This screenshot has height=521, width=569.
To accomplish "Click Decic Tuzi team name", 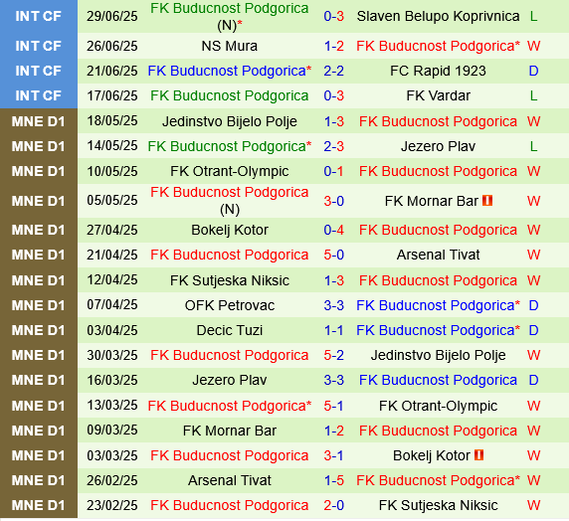I will pyautogui.click(x=230, y=330).
